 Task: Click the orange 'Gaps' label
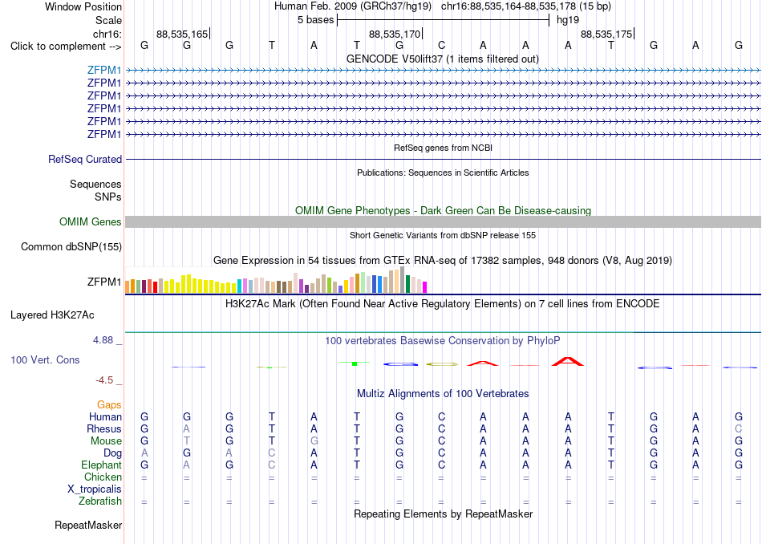[x=109, y=404]
